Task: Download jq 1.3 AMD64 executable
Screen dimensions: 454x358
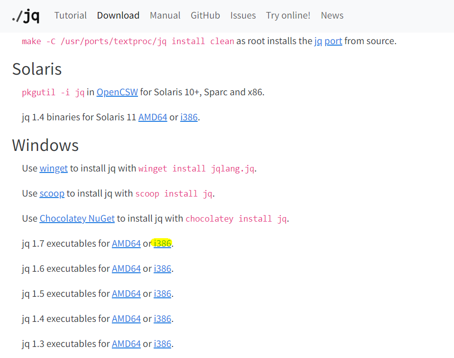Action: pos(126,344)
